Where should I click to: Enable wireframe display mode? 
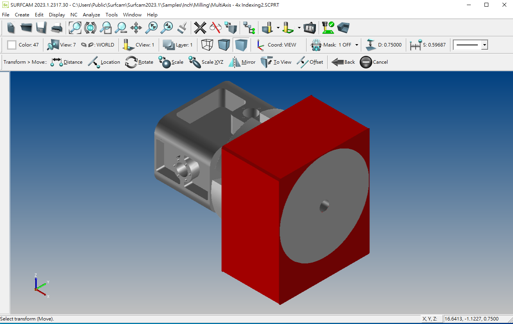207,45
